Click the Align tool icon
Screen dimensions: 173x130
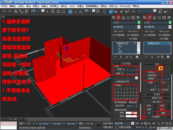point(166,11)
